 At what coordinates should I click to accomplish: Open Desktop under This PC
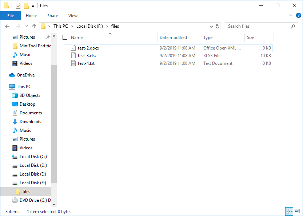pos(24,104)
